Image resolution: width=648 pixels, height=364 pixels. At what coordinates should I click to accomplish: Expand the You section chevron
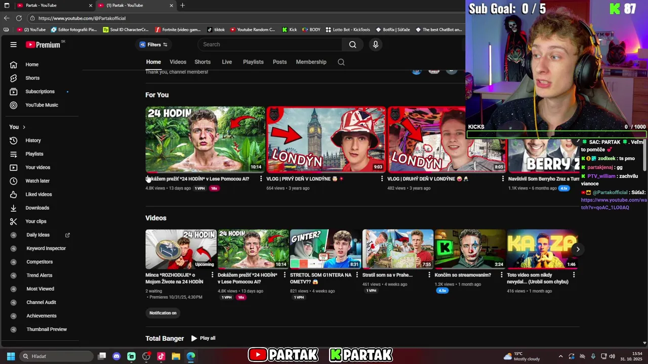[x=24, y=127]
